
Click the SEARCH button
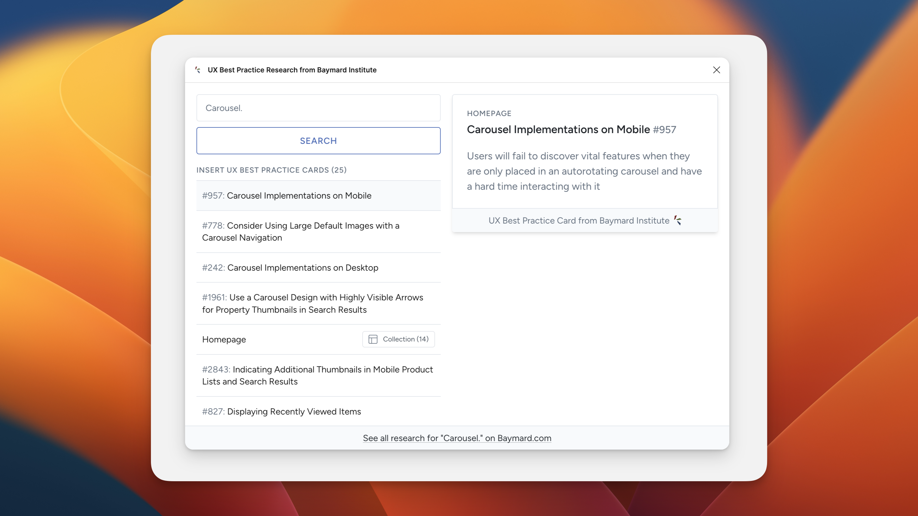pyautogui.click(x=318, y=141)
